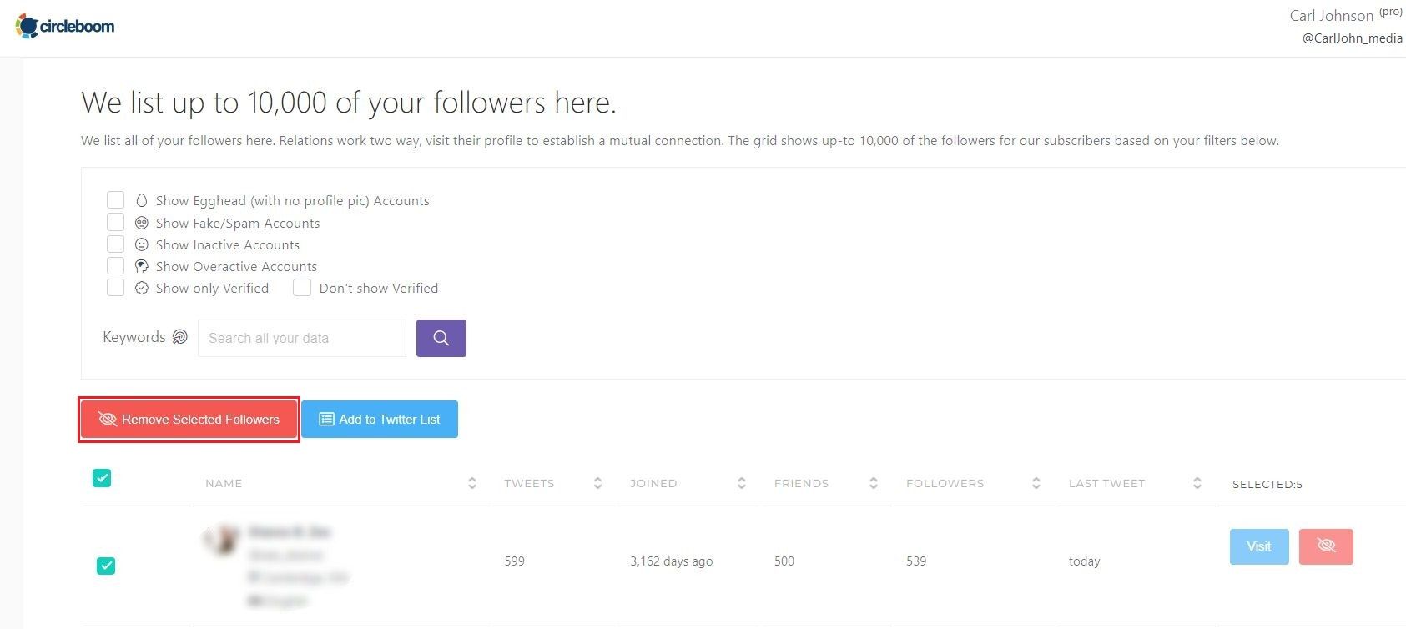Click the spam emoji icon near Fake/Spam filter
The width and height of the screenshot is (1406, 629).
(x=141, y=222)
